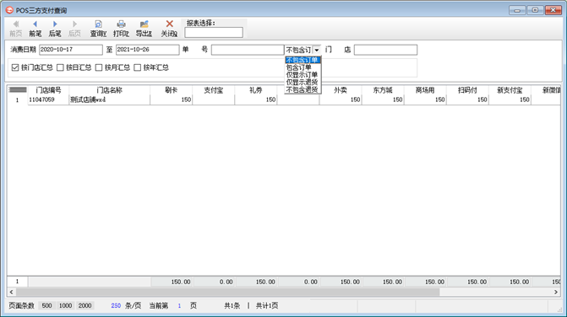Click the 新支付宝 column header
This screenshot has width=567, height=317.
tap(510, 90)
